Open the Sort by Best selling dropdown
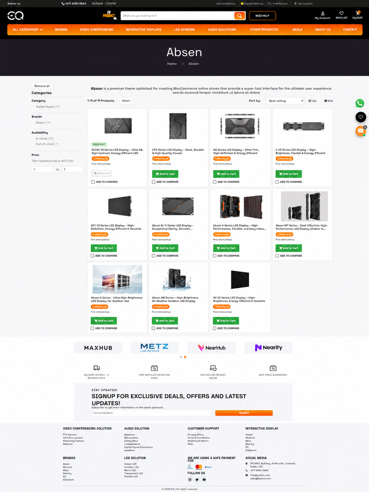 (285, 101)
